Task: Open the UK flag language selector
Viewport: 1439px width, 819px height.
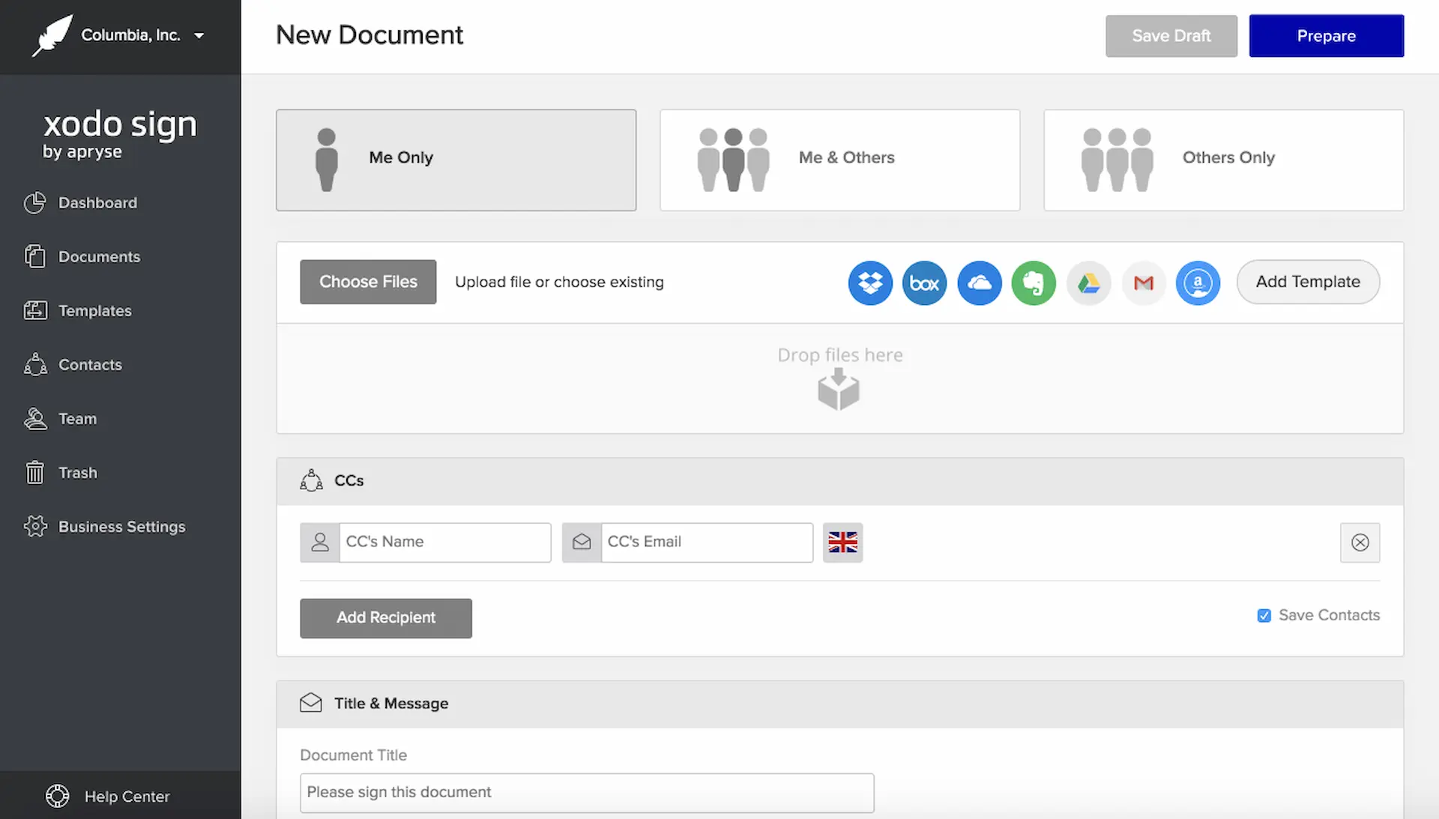Action: (x=842, y=543)
